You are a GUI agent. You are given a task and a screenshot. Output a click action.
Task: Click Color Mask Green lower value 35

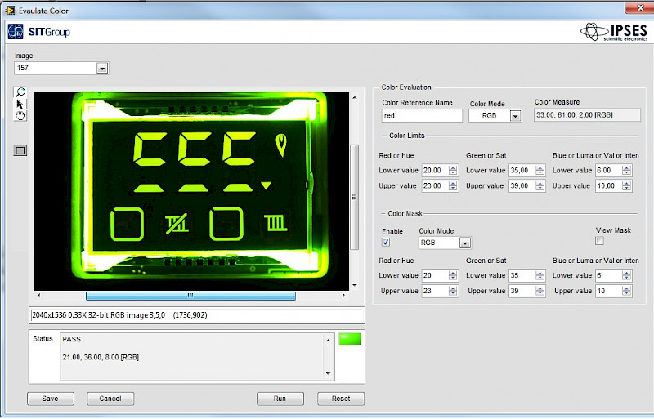click(522, 275)
